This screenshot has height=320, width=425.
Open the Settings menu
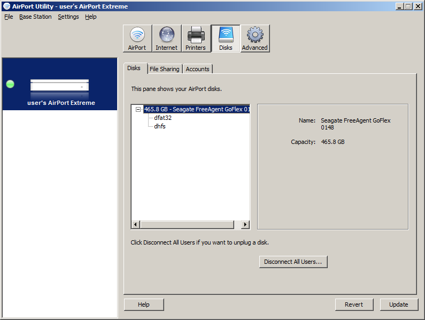68,17
